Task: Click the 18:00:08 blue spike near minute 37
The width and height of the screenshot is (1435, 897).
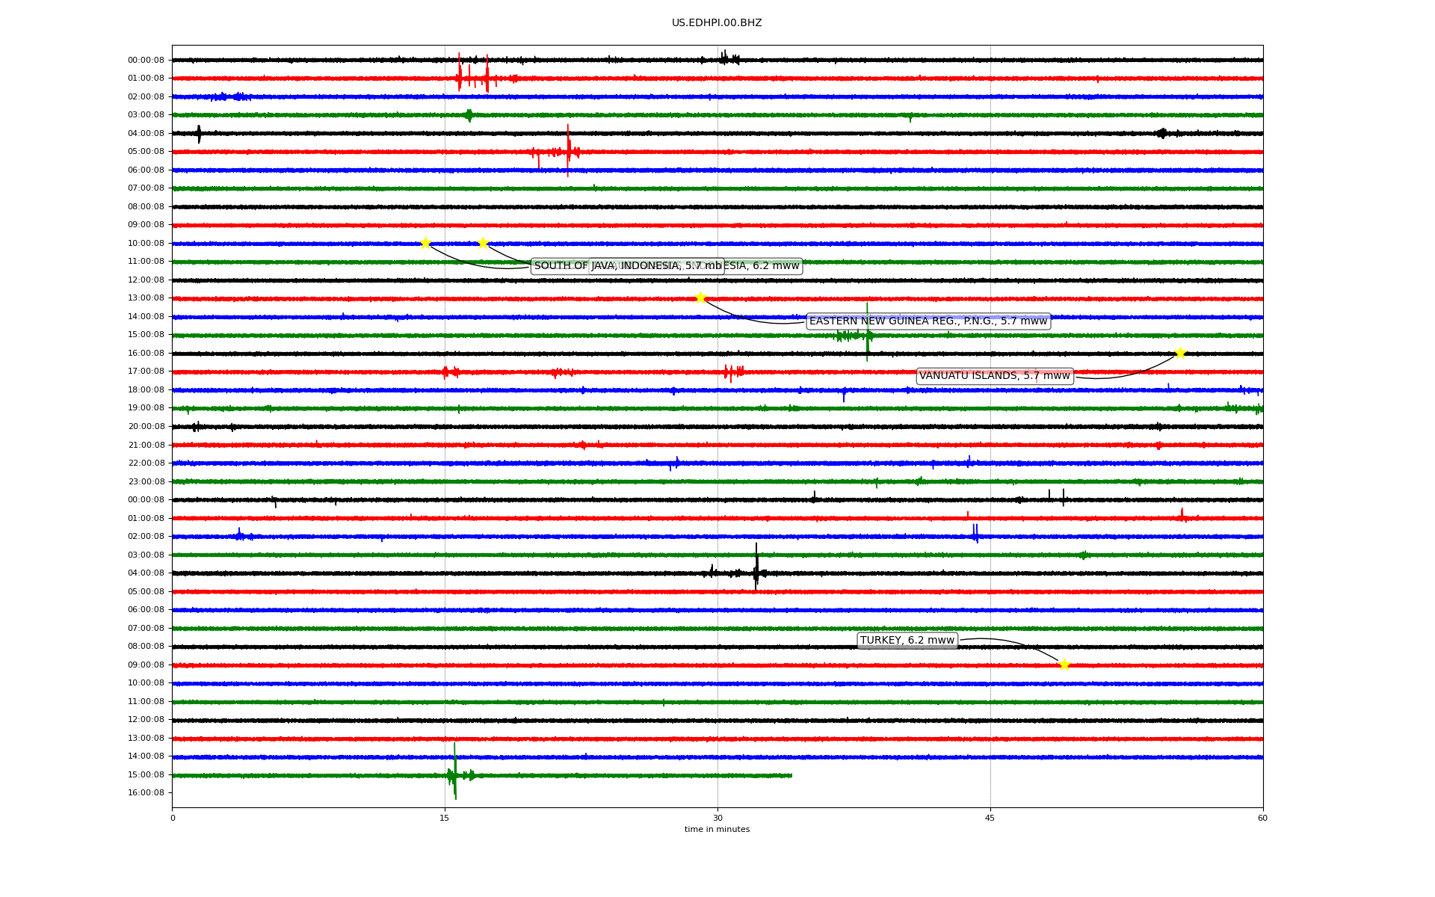Action: 844,394
